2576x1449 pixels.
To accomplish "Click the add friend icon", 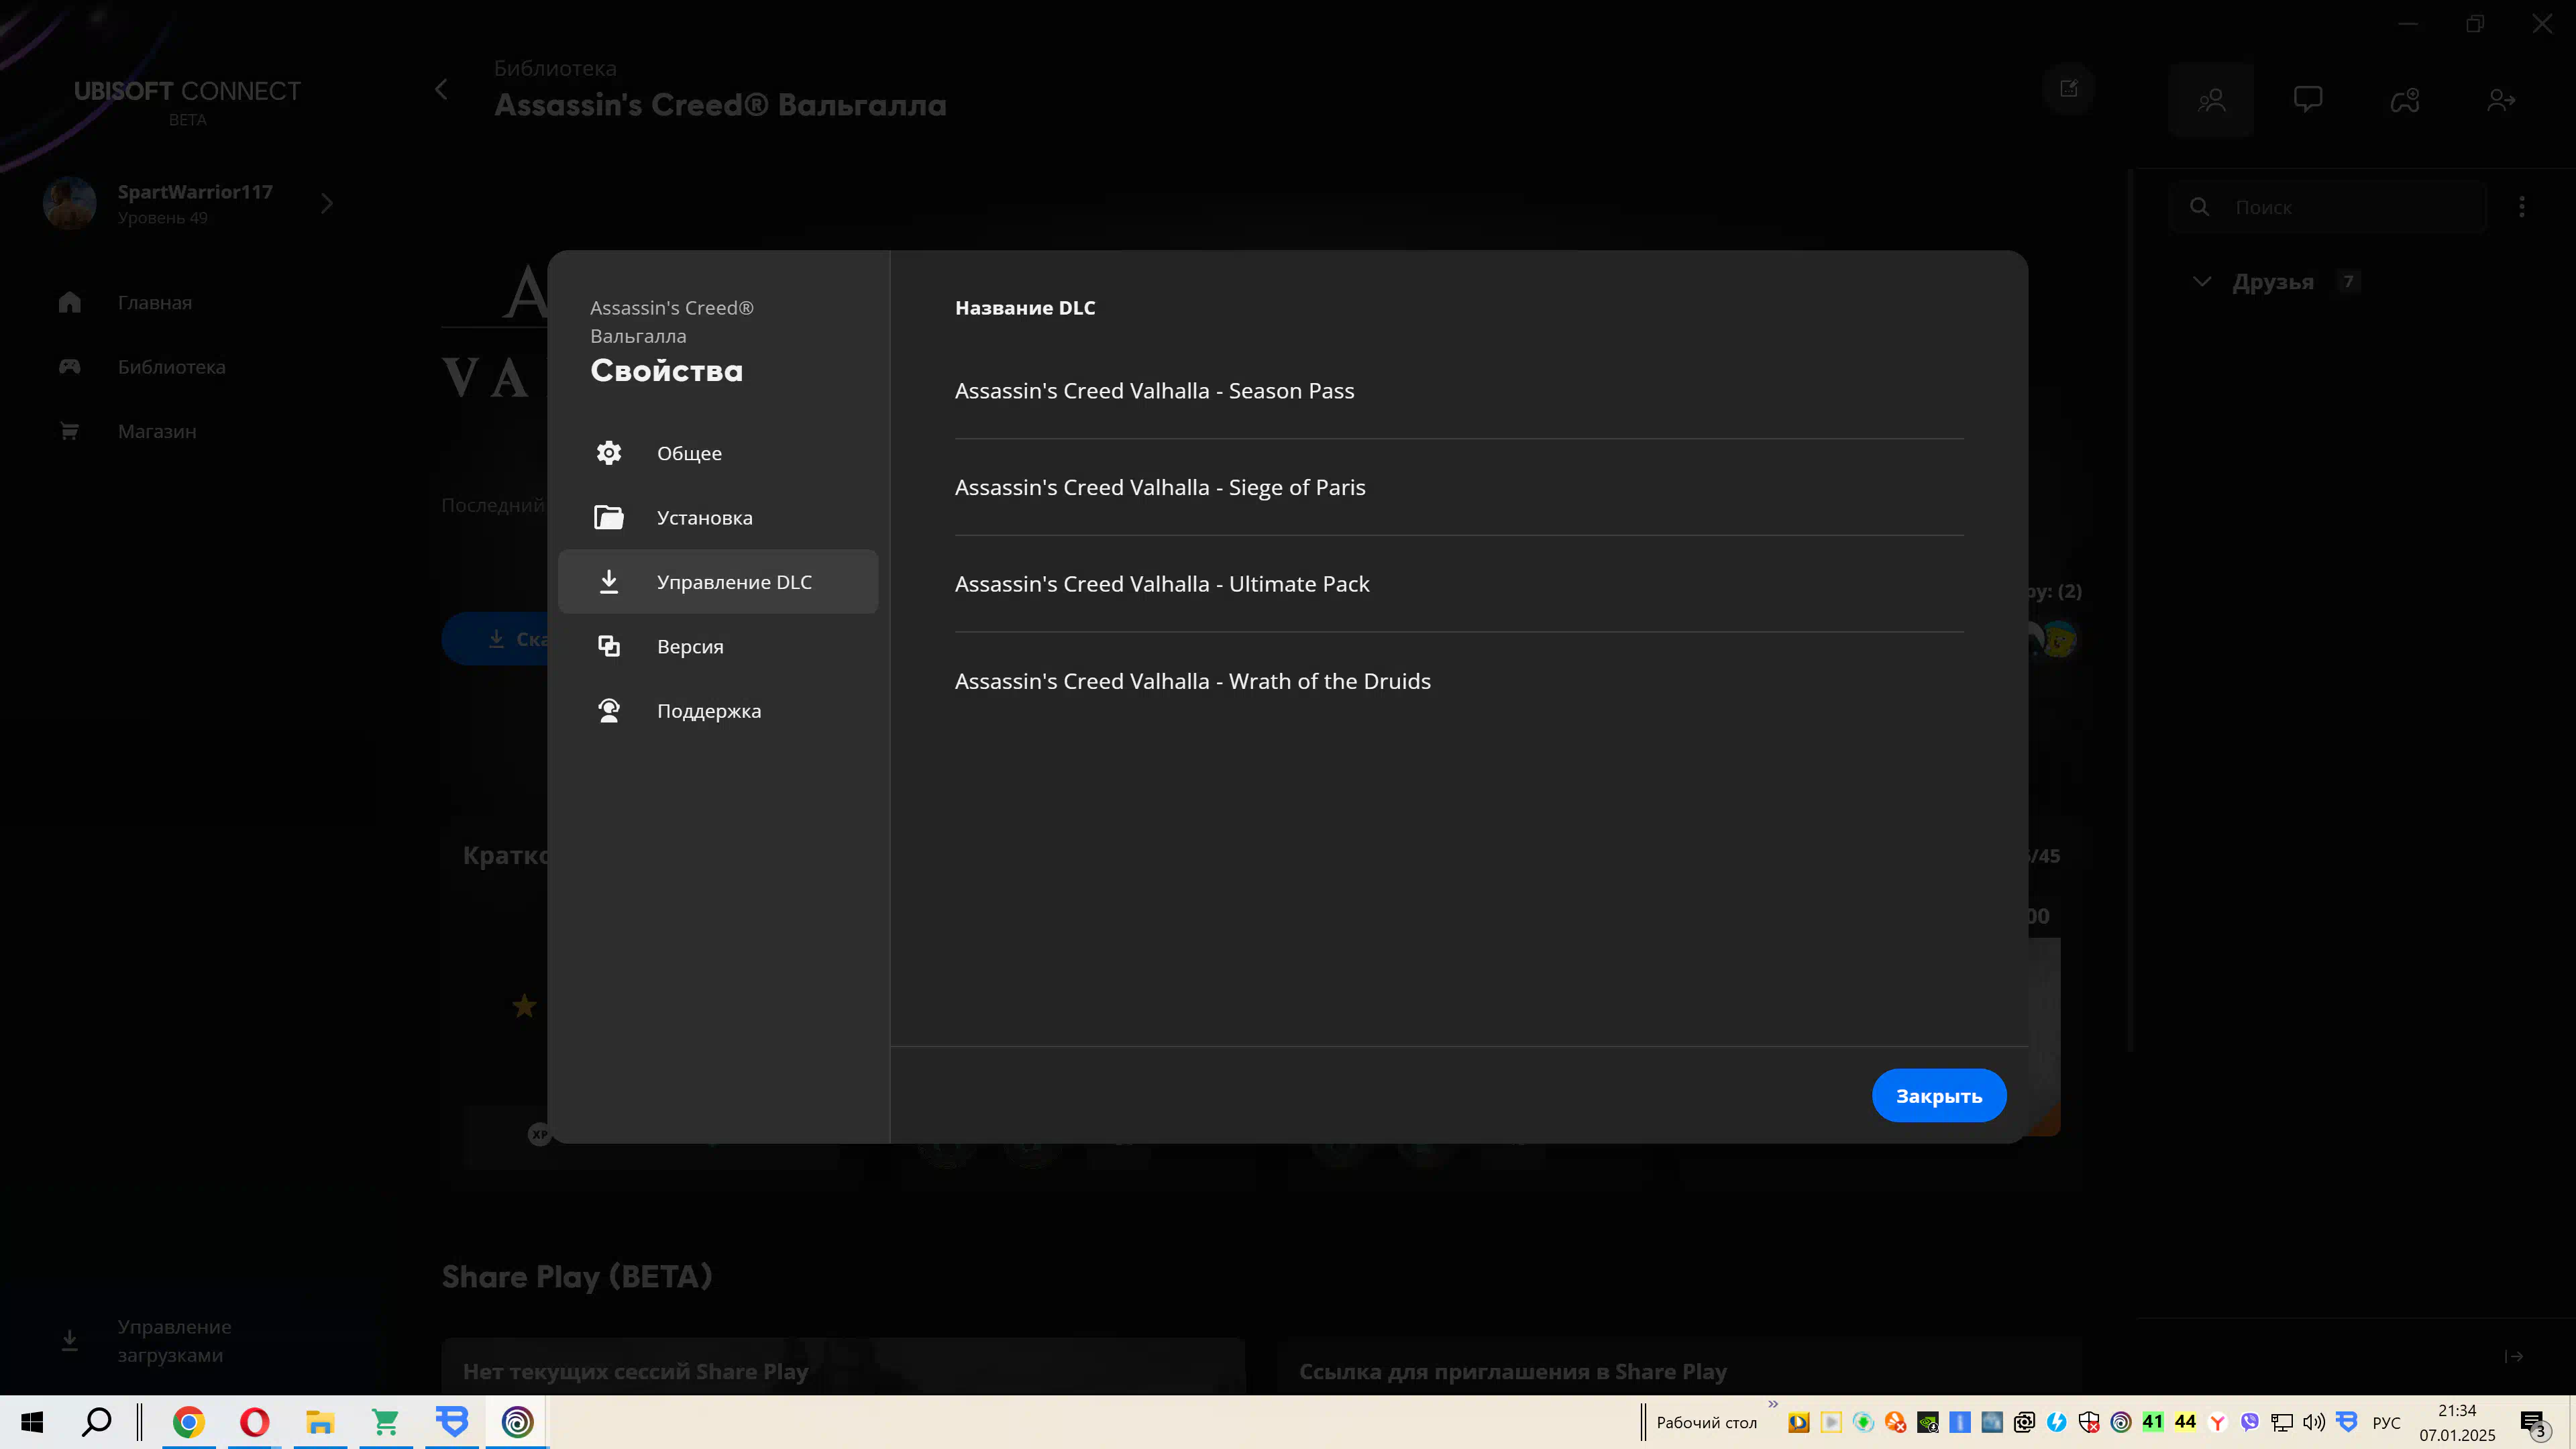I will tap(2501, 100).
